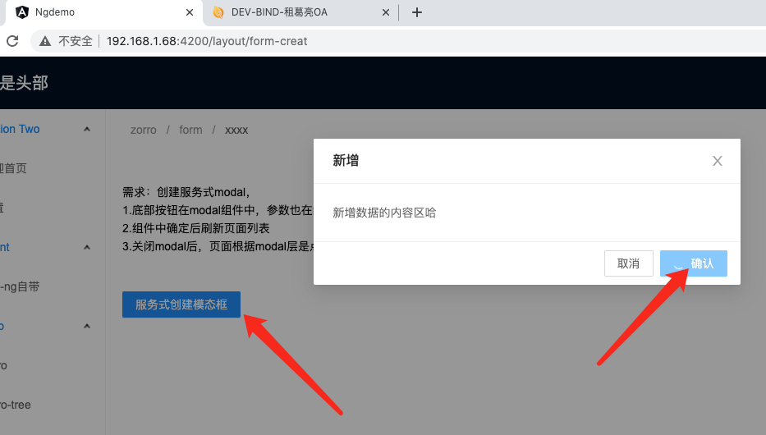Image resolution: width=766 pixels, height=435 pixels.
Task: Switch to the DEV-BIND-租葛亮OA tab
Action: 300,12
